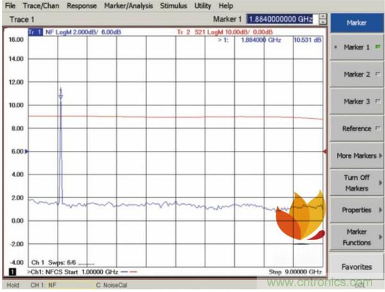Click the left reference level arrow at 6.00
The image size is (385, 292).
click(x=26, y=151)
